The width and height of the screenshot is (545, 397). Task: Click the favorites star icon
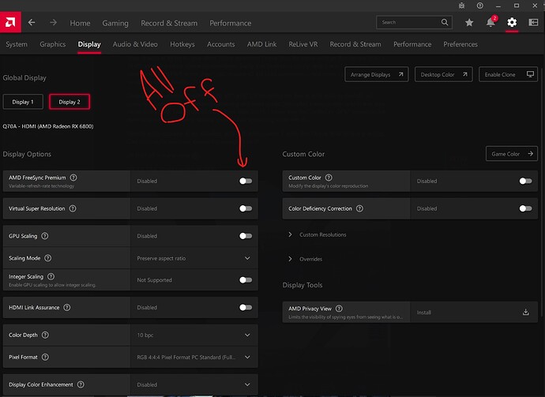[469, 23]
